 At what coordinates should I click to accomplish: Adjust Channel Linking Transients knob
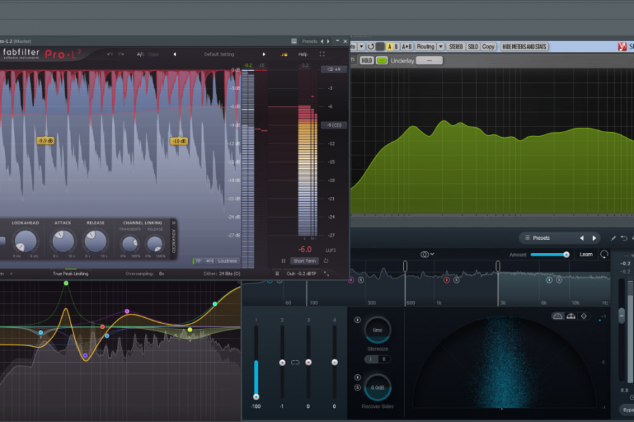tap(130, 243)
